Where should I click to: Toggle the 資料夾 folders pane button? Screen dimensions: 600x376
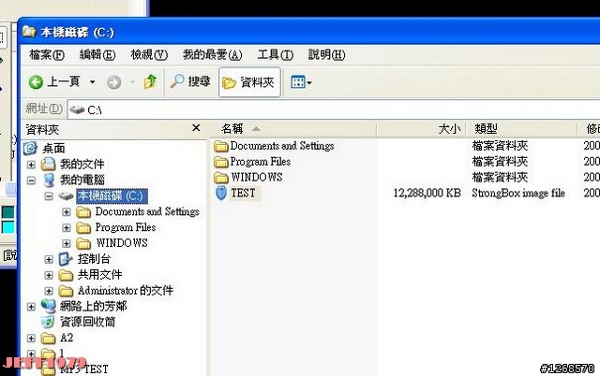(249, 82)
